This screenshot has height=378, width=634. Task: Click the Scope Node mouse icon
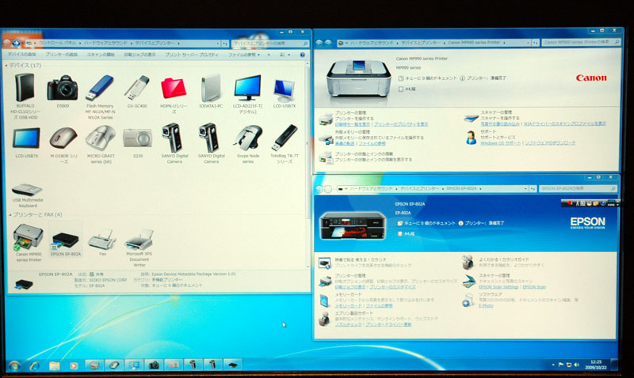tap(247, 138)
